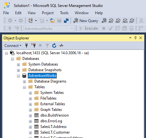Screen dimensions: 146x138
Task: Click the Parse checkmark icon
Action: click(x=111, y=28)
